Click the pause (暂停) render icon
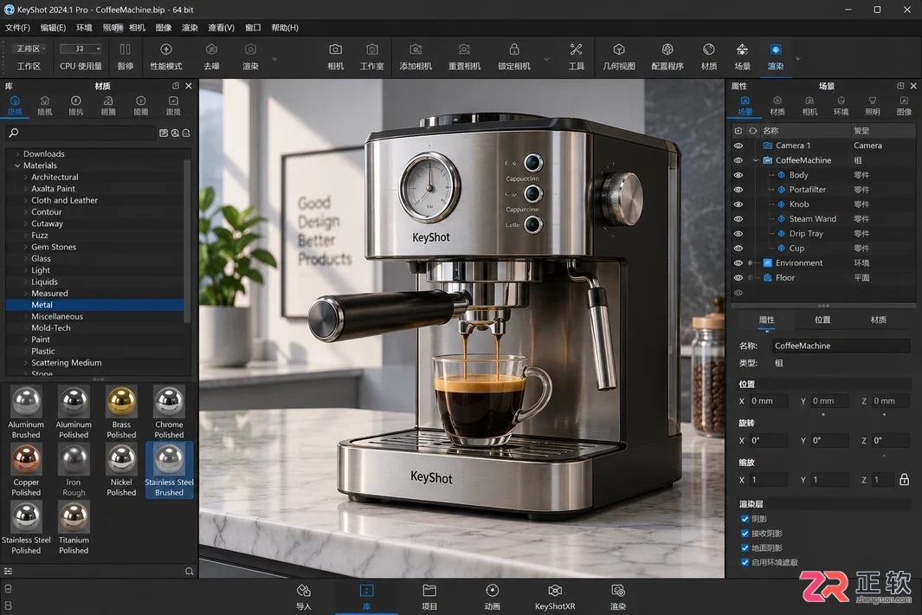This screenshot has height=615, width=922. point(125,49)
